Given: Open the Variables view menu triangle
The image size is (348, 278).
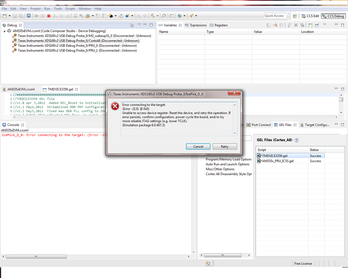Looking at the screenshot, I should click(x=325, y=25).
